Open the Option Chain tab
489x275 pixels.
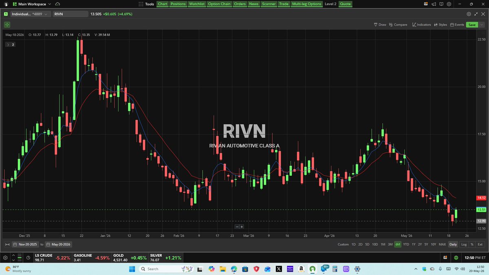tap(219, 4)
